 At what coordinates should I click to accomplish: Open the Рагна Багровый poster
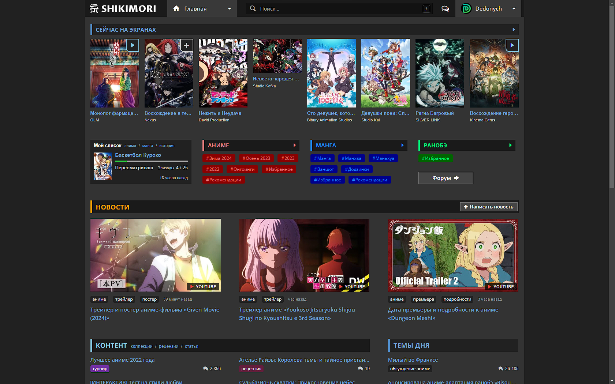point(440,73)
